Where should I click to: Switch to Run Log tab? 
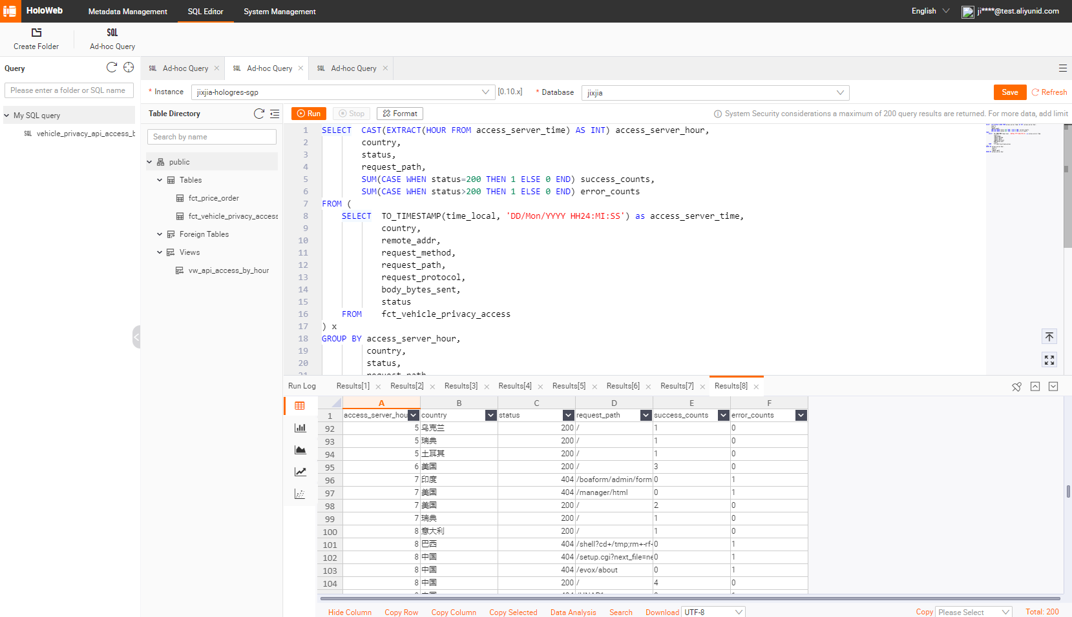click(302, 386)
